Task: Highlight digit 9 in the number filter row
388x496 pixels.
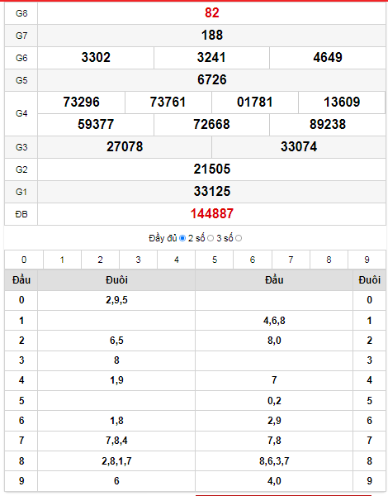Action: [367, 260]
